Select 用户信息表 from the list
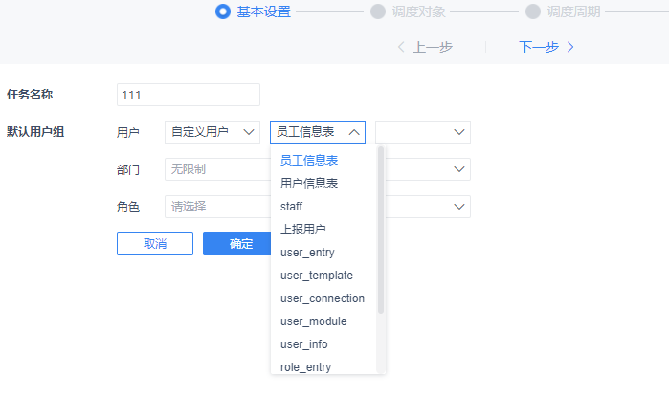Viewport: 669px width, 420px height. [x=308, y=183]
